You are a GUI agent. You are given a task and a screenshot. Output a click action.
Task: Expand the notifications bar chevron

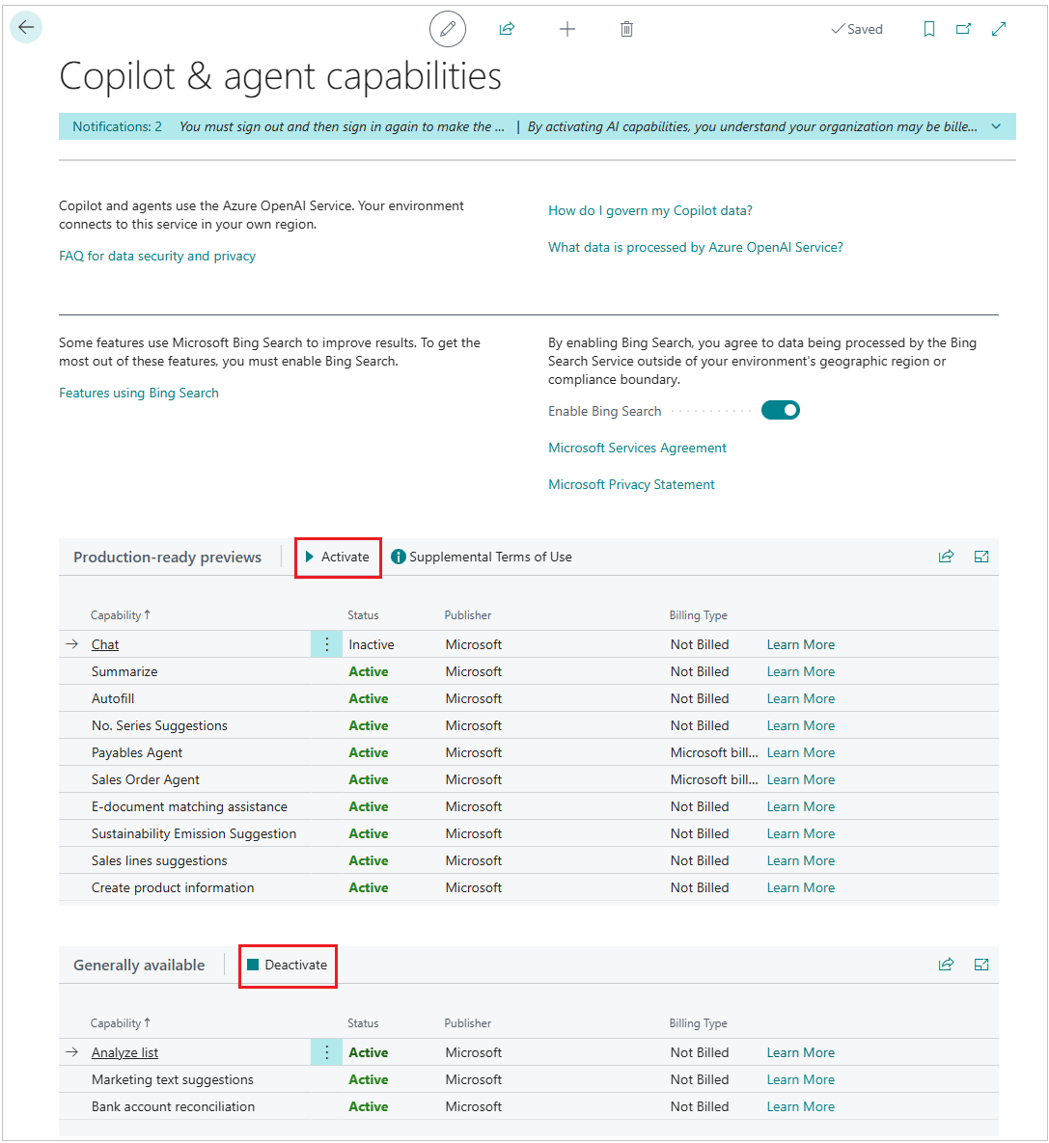tap(996, 126)
